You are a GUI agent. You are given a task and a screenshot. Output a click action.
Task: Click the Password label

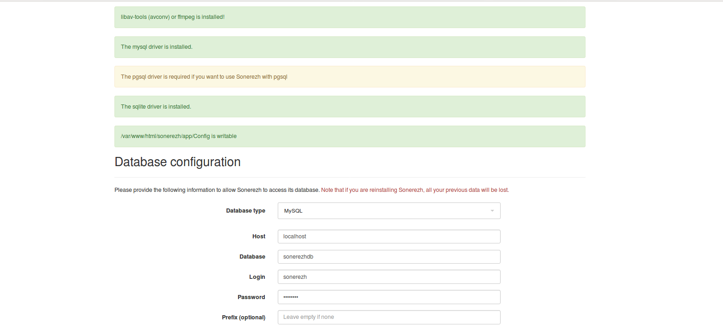251,297
